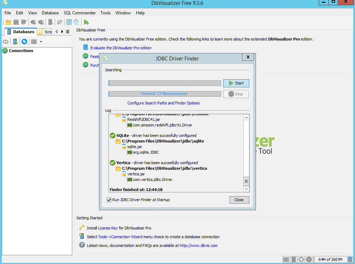The width and height of the screenshot is (355, 264).
Task: Close the JDBC Driver Finder with X
Action: (x=248, y=57)
